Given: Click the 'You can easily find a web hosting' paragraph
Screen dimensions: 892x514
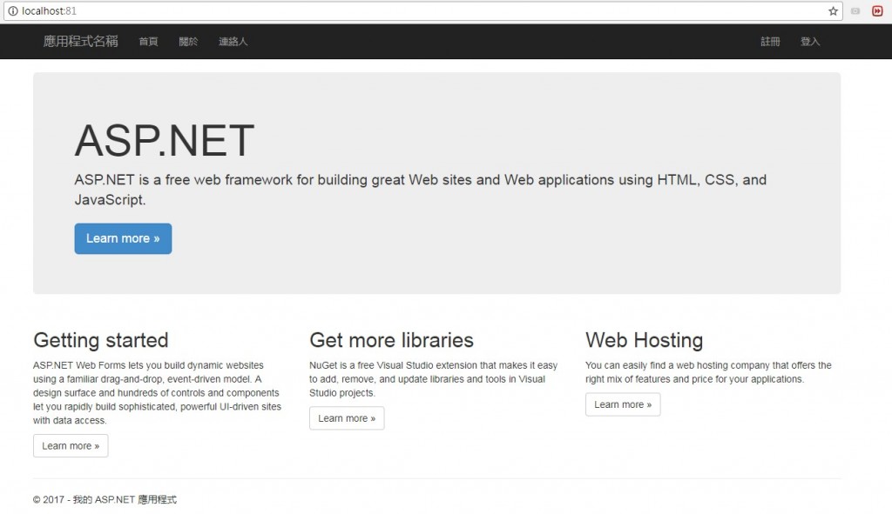Looking at the screenshot, I should click(x=708, y=372).
